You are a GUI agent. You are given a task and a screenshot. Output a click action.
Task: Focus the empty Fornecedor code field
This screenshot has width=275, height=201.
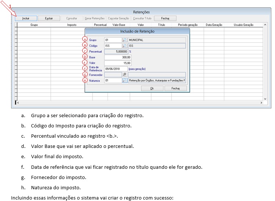[x=113, y=75]
